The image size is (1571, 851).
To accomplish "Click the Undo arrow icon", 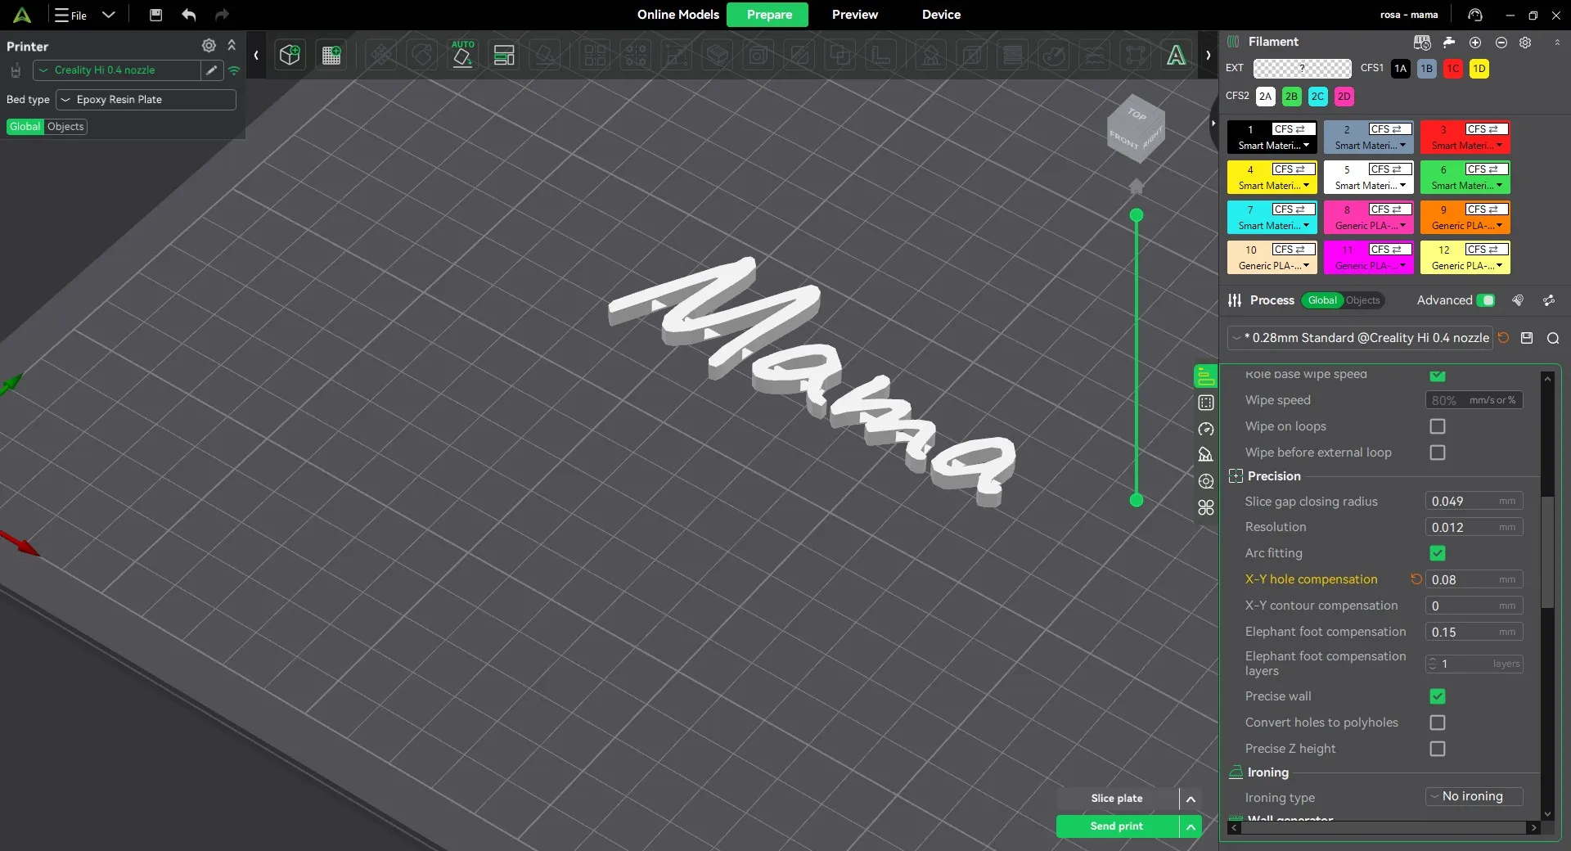I will pos(189,15).
